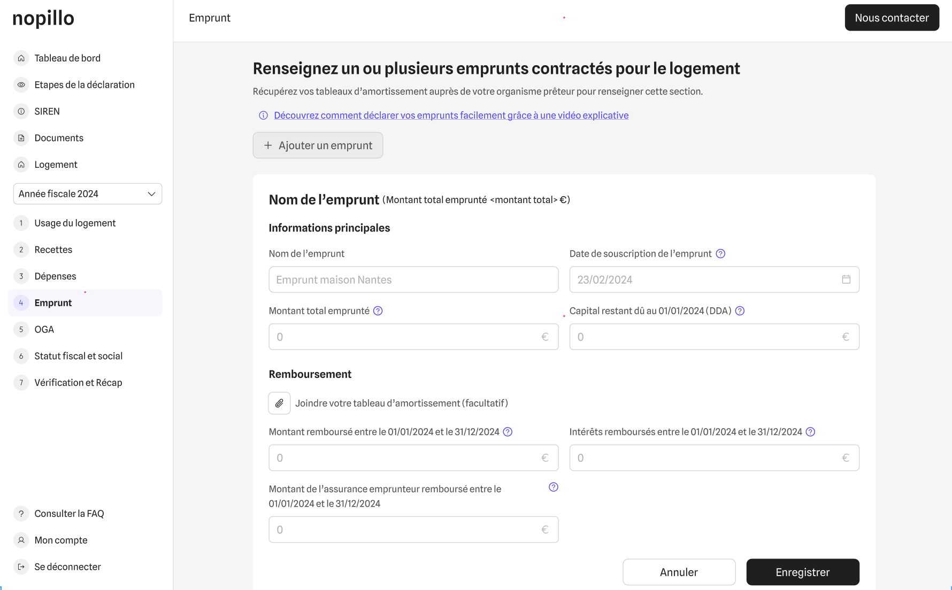952x590 pixels.
Task: Show help for Montant remboursé field
Action: 508,432
